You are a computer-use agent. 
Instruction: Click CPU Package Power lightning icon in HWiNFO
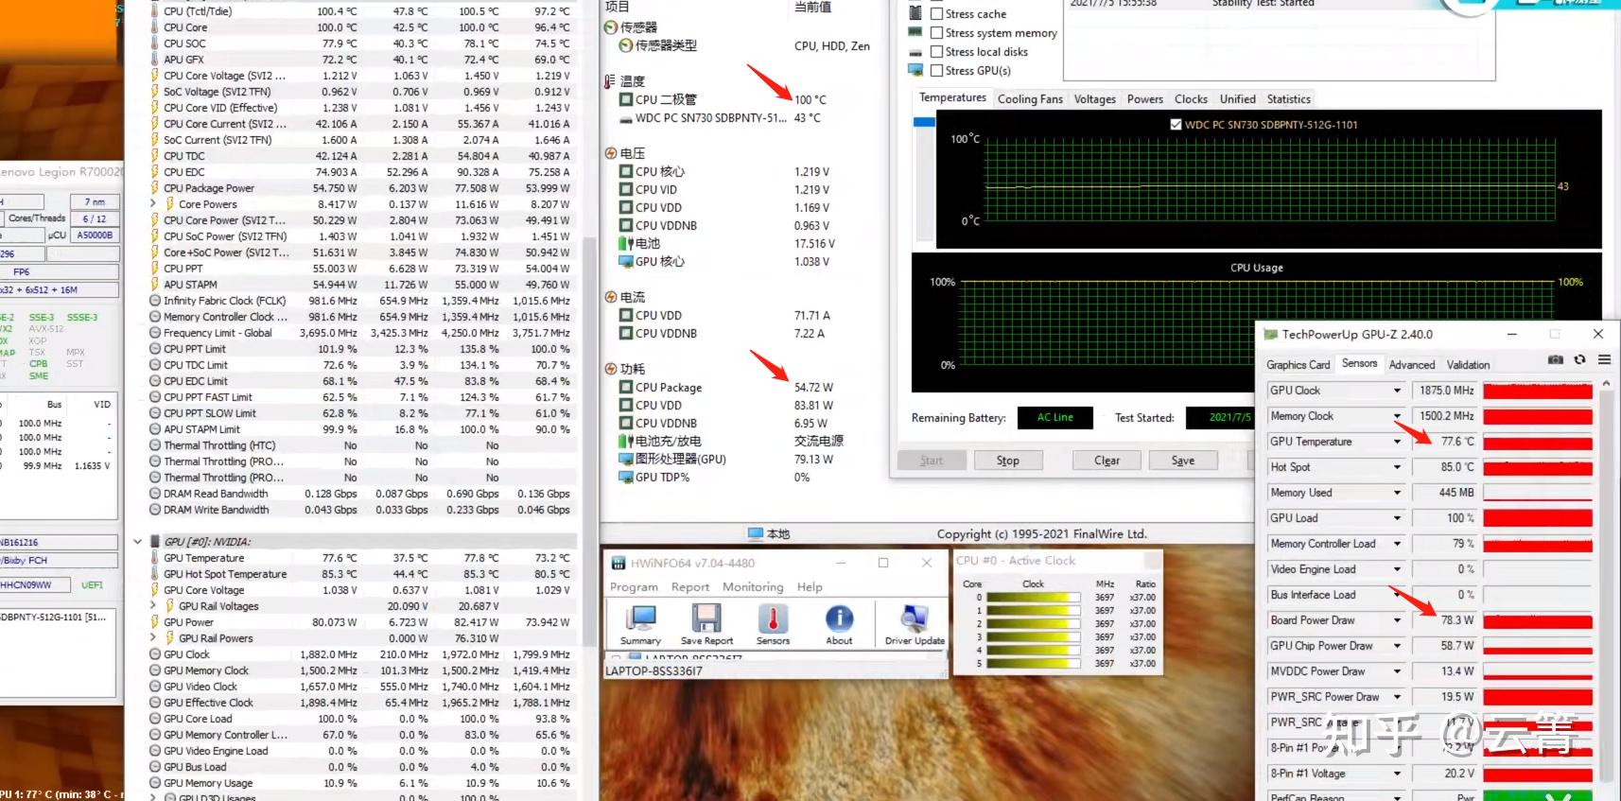[154, 188]
